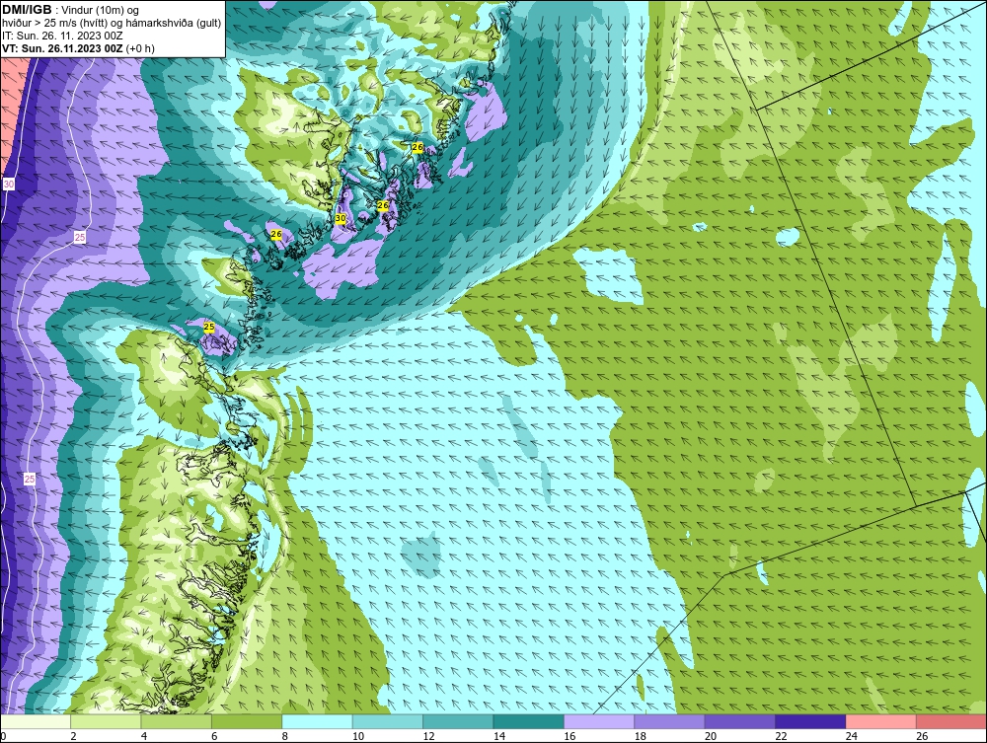Screen dimensions: 987x743
Task: Select the legend swatch for 10–12 m/s
Action: point(388,721)
